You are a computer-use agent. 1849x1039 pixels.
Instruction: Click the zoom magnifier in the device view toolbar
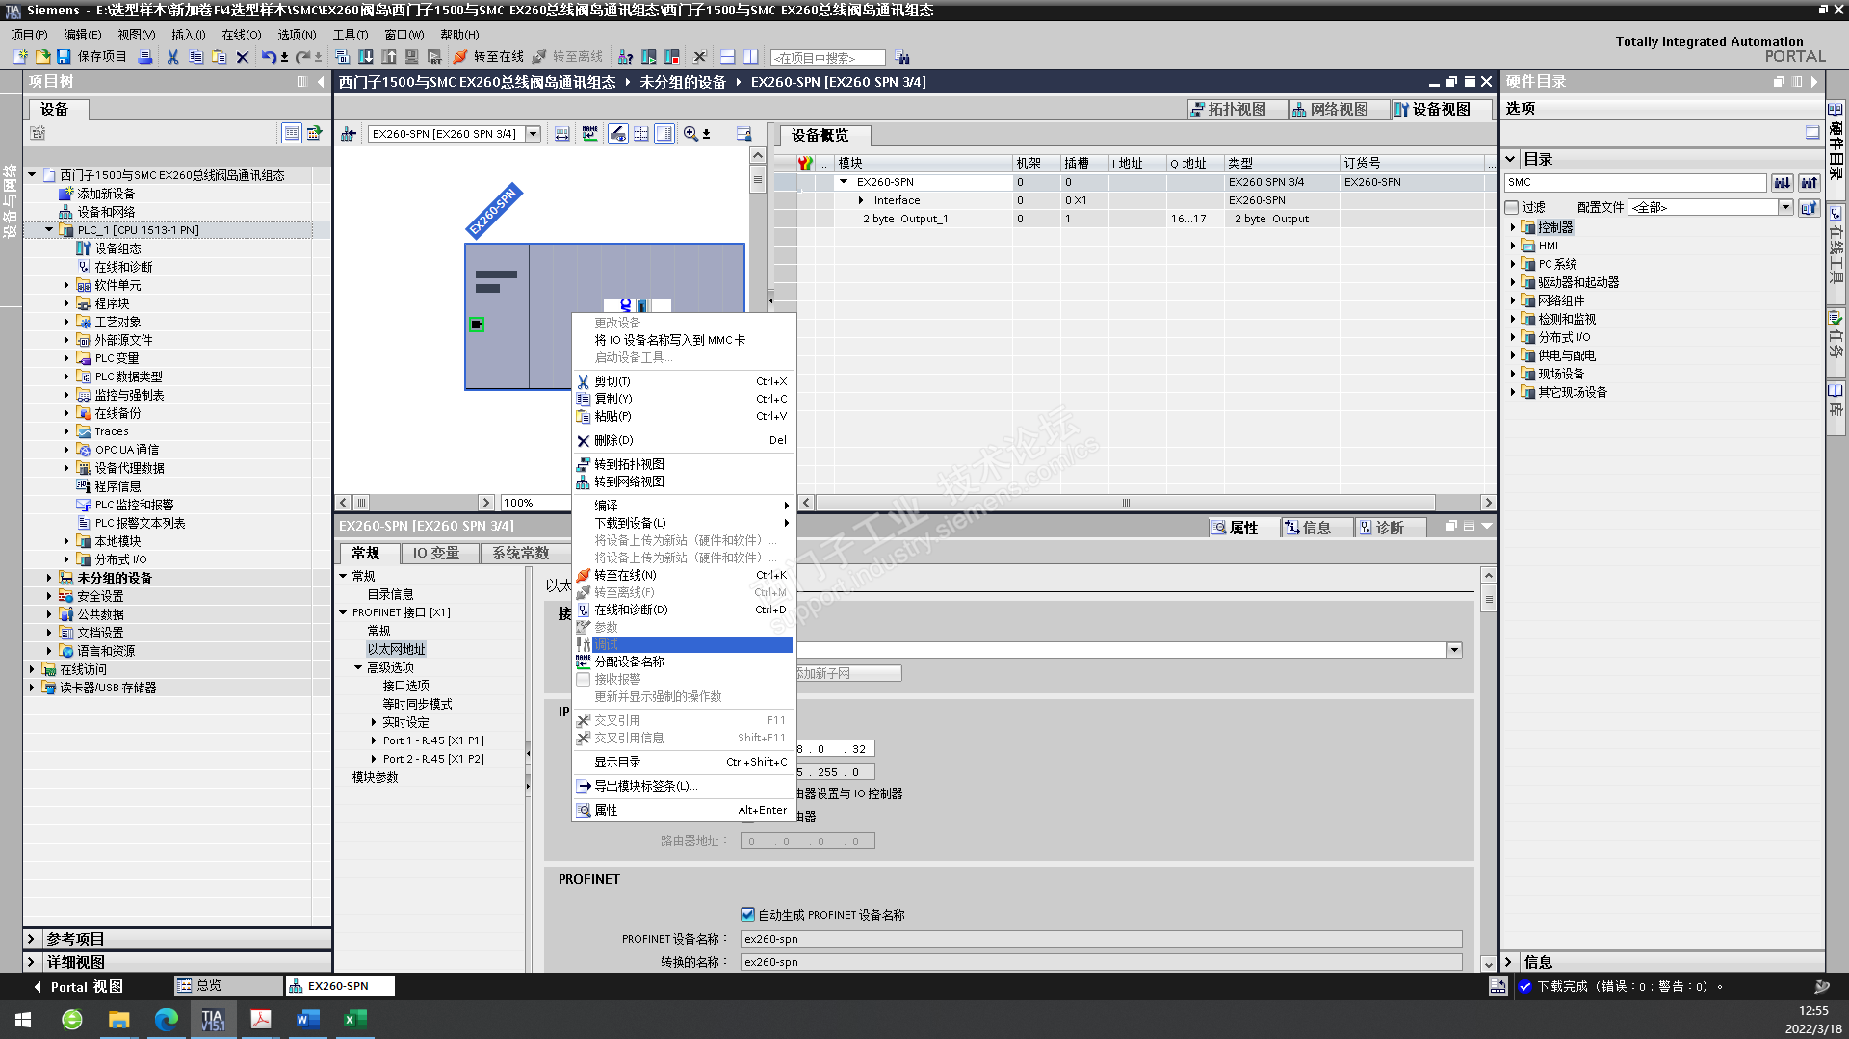690,134
